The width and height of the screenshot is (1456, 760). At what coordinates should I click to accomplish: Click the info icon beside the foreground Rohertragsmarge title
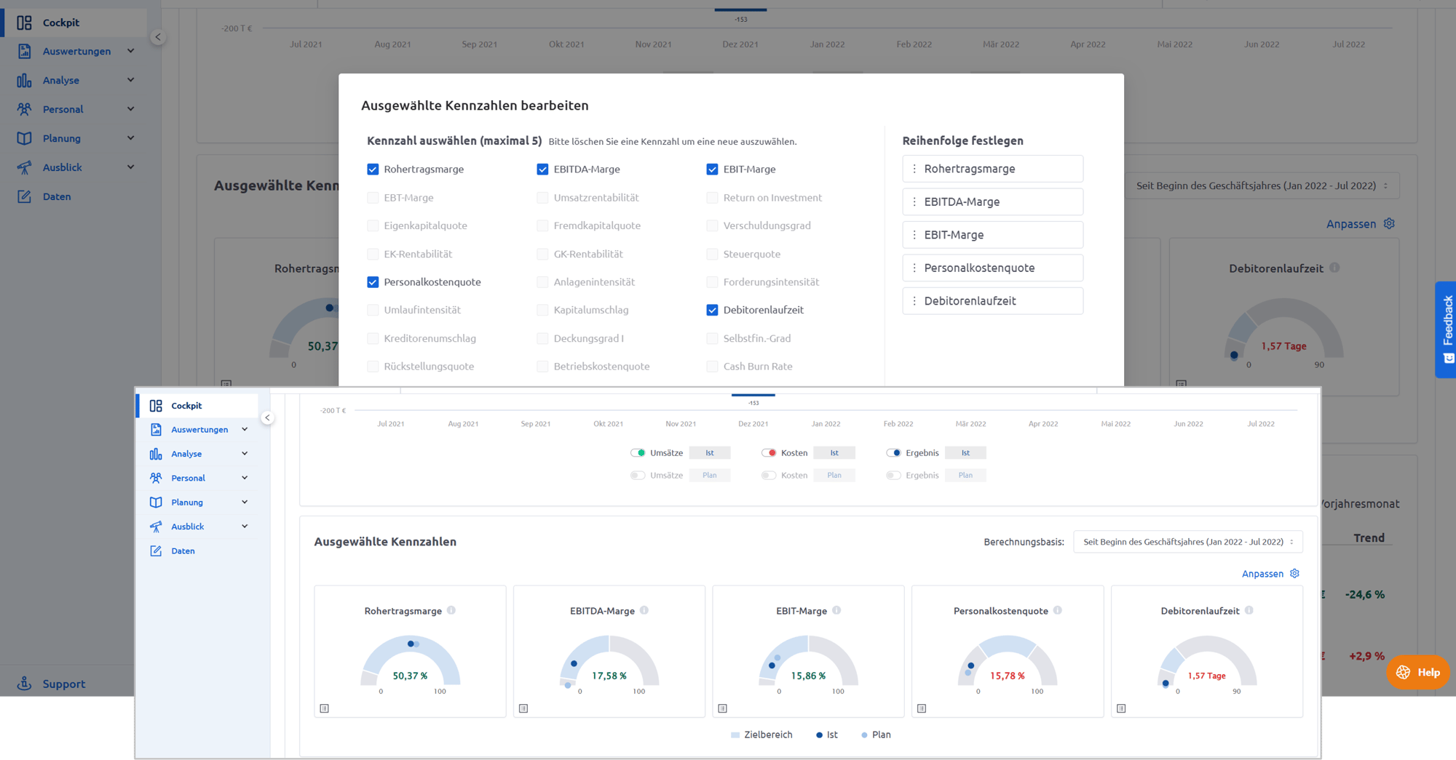[x=451, y=610]
